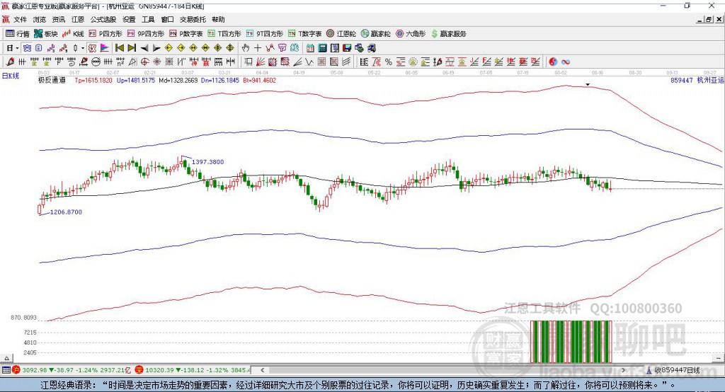The height and width of the screenshot is (392, 725).
Task: Jump to the first bar using skip-back arrow
Action: tap(120, 48)
